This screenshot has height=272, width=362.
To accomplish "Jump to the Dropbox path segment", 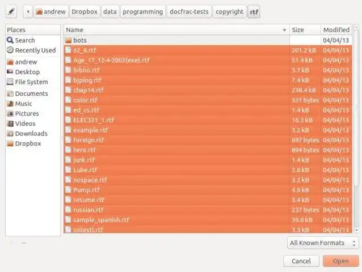I will coord(85,11).
